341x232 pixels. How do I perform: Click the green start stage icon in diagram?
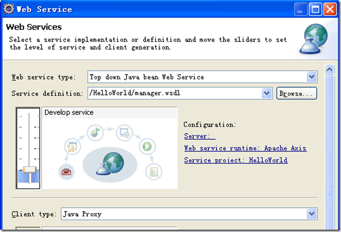tap(147, 146)
